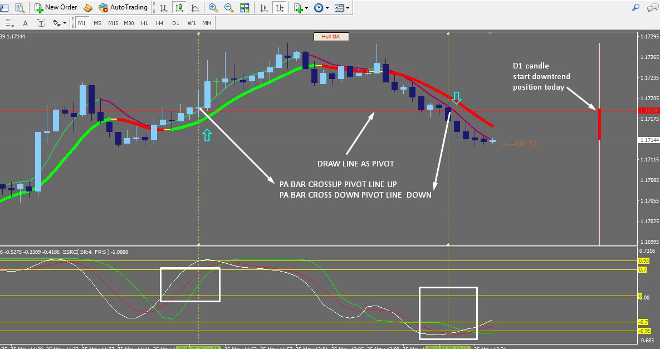
Task: Click the 0.00 indicator level label
Action: (x=643, y=297)
